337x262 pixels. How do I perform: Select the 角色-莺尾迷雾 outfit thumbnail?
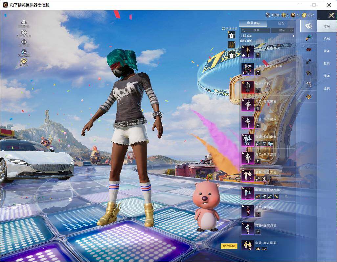click(248, 105)
